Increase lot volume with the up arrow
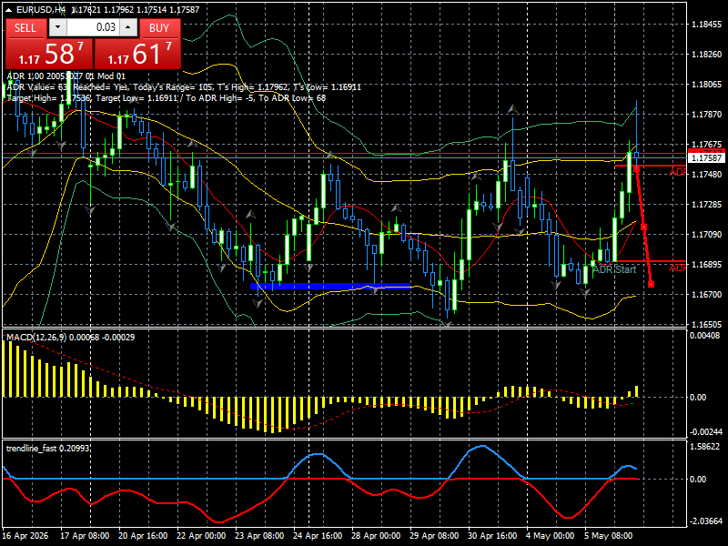The width and height of the screenshot is (728, 546). click(128, 27)
